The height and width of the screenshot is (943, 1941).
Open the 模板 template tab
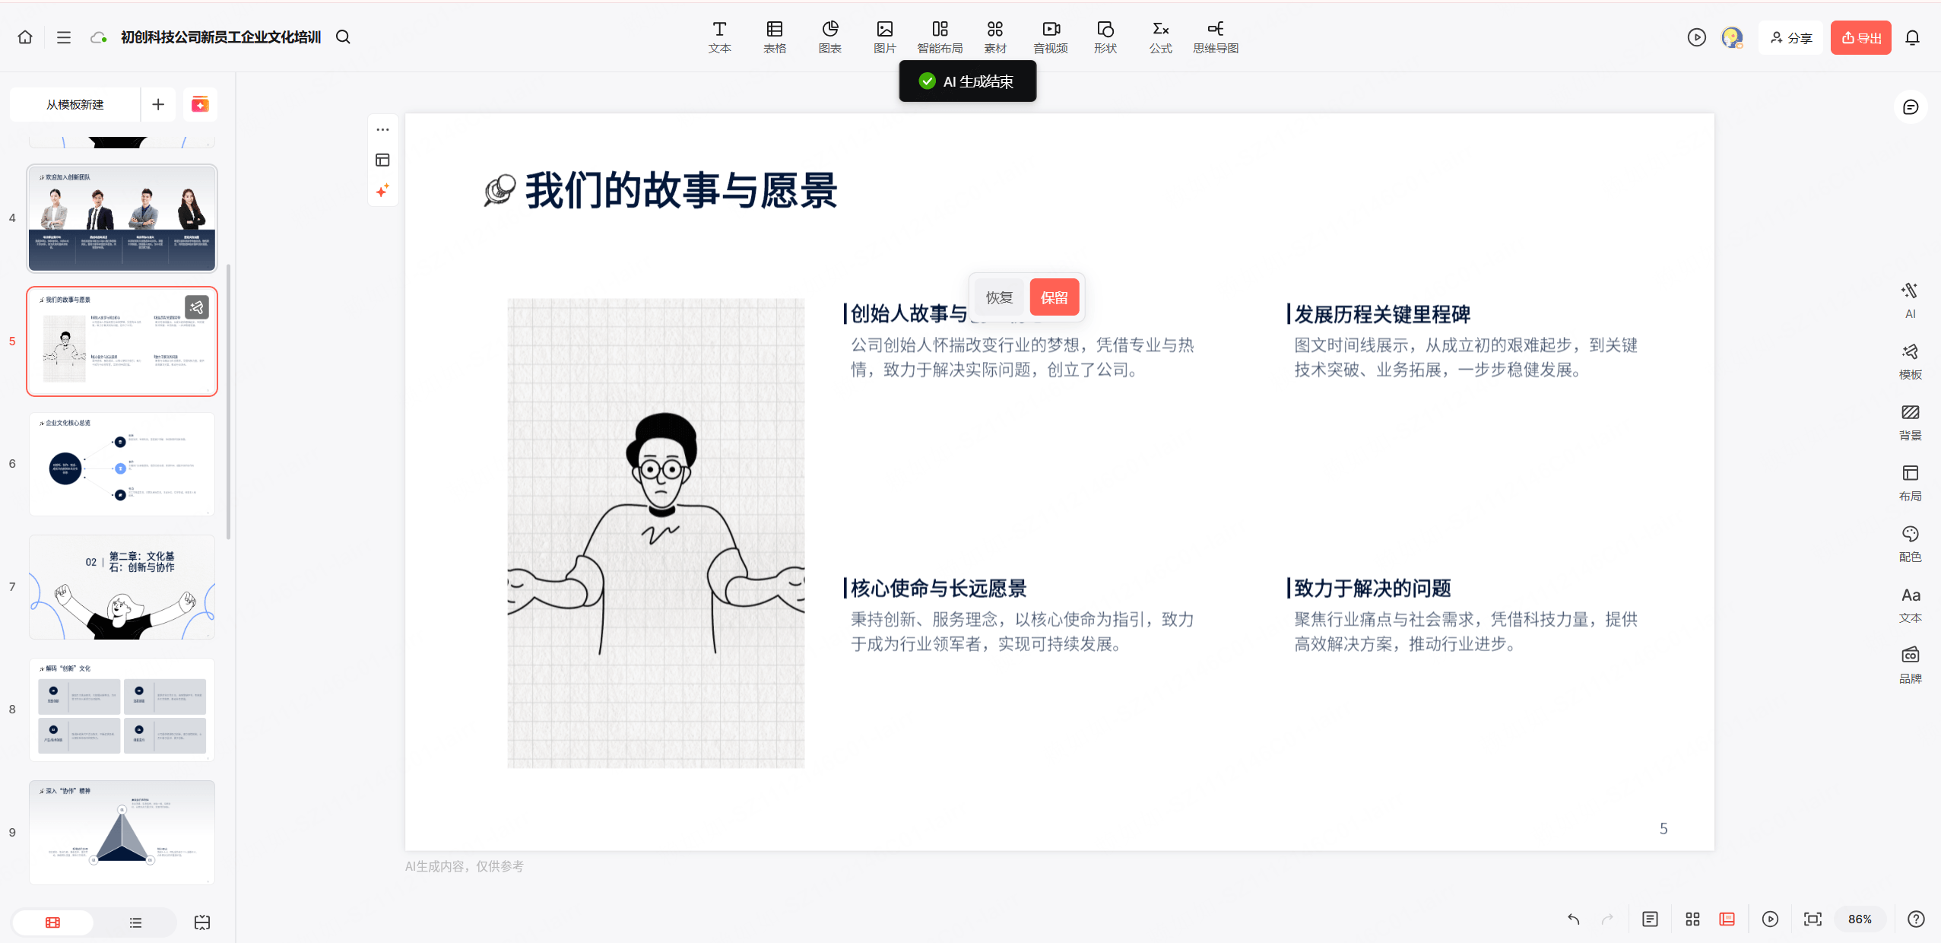pos(1911,359)
